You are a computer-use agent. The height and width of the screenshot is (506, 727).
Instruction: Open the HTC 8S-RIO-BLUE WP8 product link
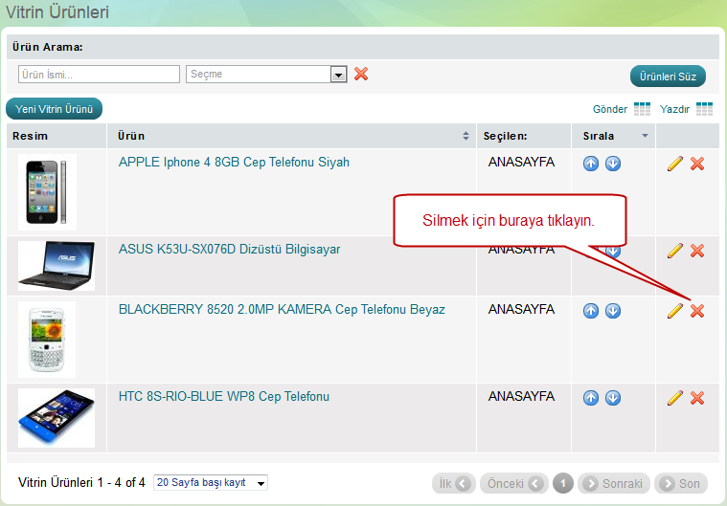tap(223, 396)
